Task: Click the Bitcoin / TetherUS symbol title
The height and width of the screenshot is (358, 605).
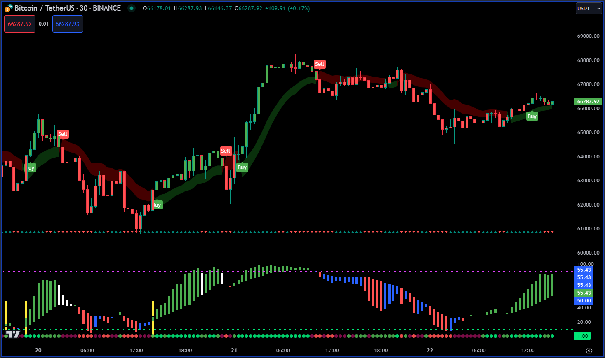Action: click(68, 8)
